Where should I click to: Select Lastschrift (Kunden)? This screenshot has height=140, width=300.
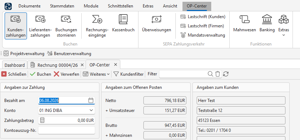coord(203,17)
